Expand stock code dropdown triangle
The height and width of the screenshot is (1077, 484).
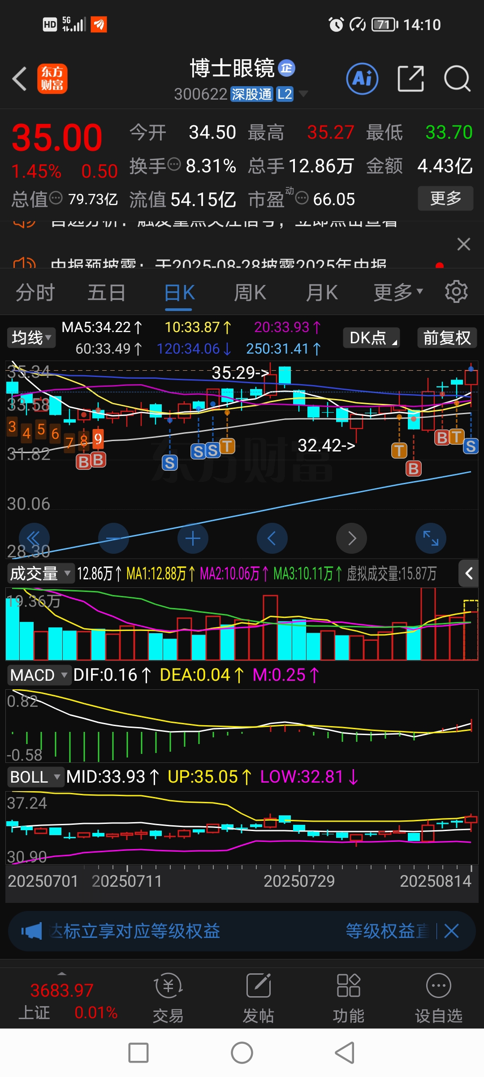coord(303,93)
